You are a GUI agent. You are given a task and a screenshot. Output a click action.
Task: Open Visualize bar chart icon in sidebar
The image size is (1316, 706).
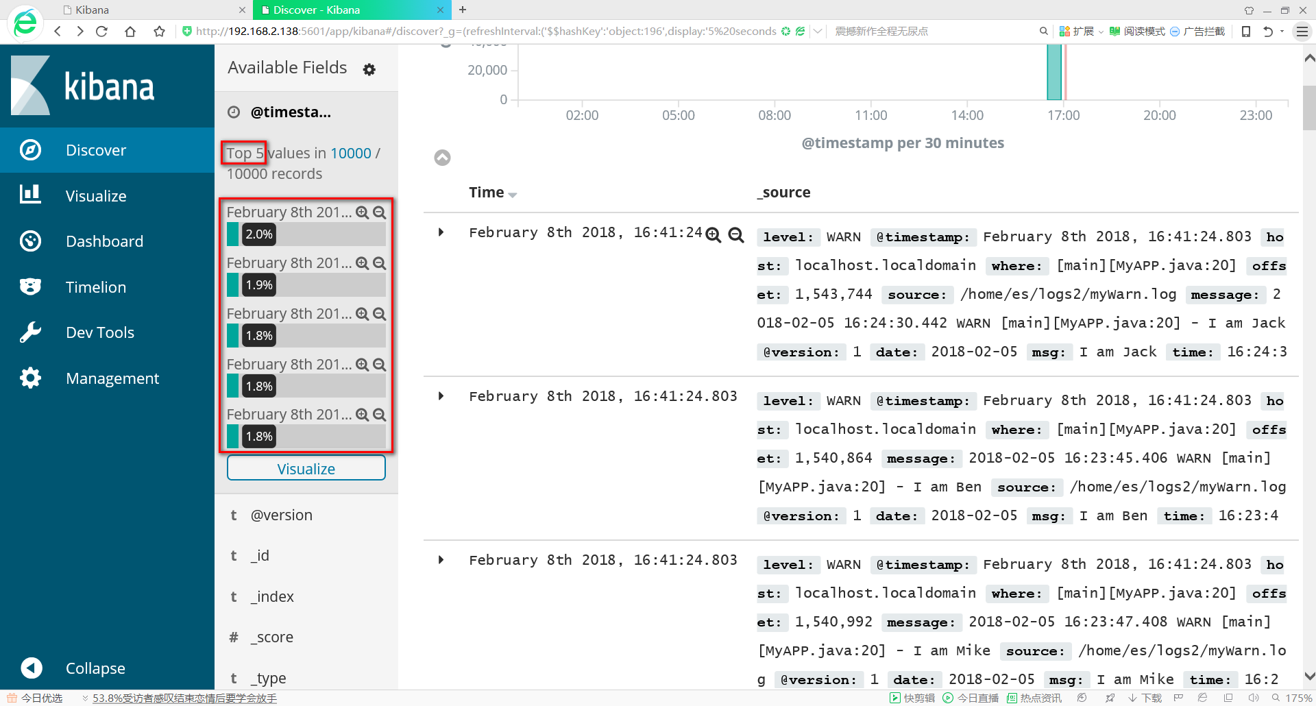tap(30, 195)
